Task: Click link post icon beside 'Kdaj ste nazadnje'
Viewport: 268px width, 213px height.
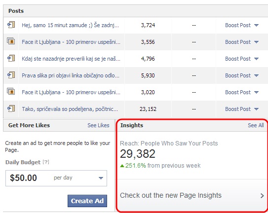Action: tap(11, 58)
